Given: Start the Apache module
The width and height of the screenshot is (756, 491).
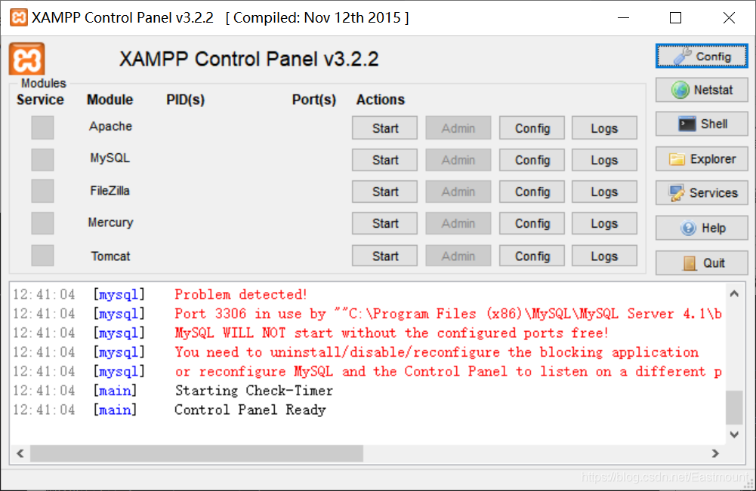Looking at the screenshot, I should coord(384,128).
